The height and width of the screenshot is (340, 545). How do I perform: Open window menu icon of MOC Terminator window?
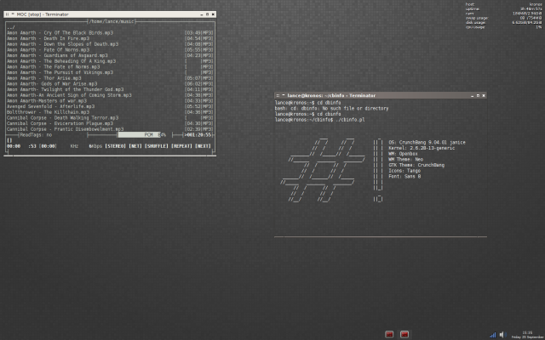8,14
